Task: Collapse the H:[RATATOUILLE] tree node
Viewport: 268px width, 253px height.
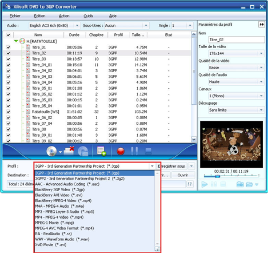Action: pyautogui.click(x=16, y=41)
